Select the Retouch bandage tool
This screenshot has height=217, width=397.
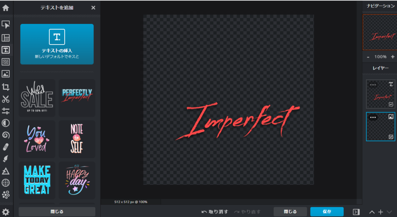(5, 147)
